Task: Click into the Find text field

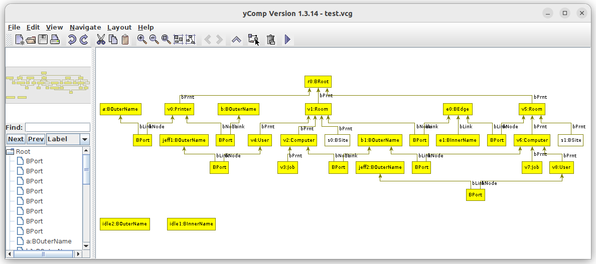Action: (58, 127)
